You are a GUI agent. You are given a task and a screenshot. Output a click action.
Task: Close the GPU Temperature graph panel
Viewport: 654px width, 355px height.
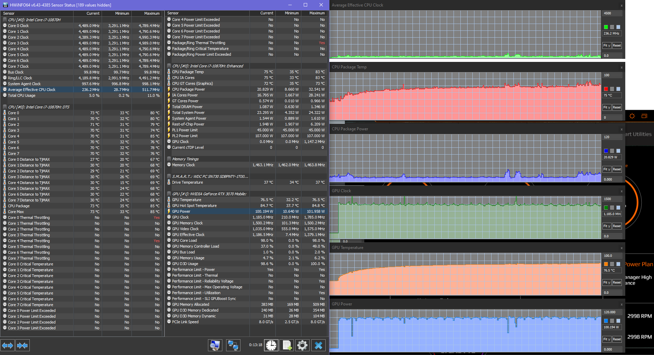pyautogui.click(x=622, y=248)
